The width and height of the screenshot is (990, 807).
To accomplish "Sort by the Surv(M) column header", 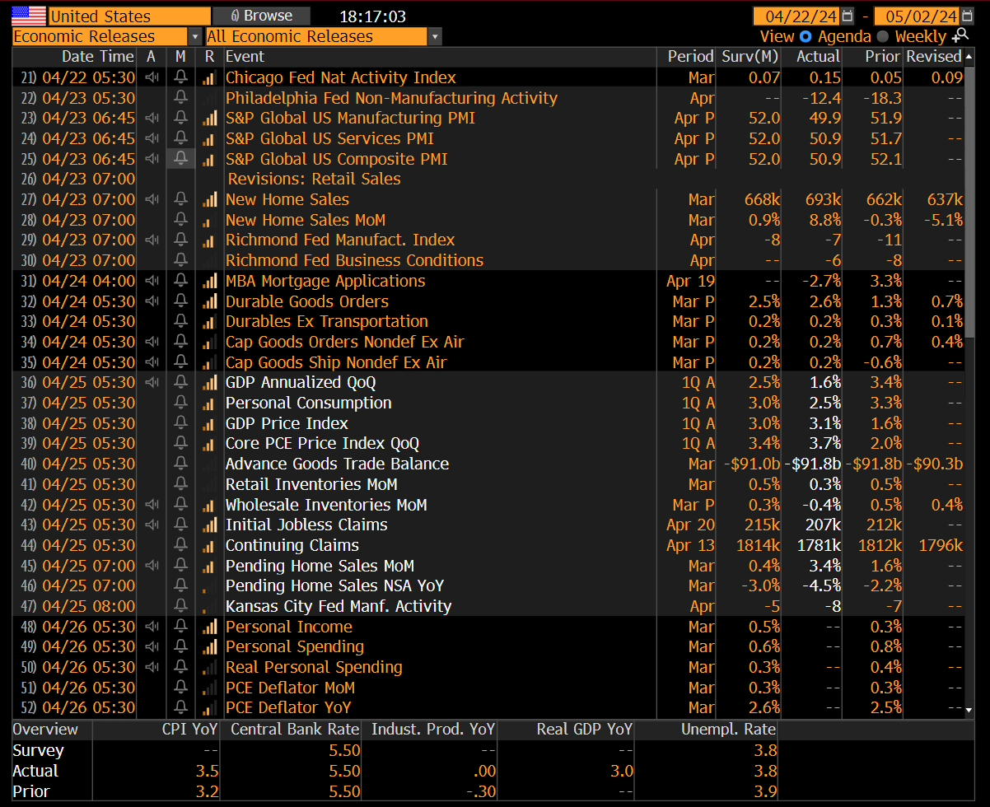I will (x=750, y=57).
